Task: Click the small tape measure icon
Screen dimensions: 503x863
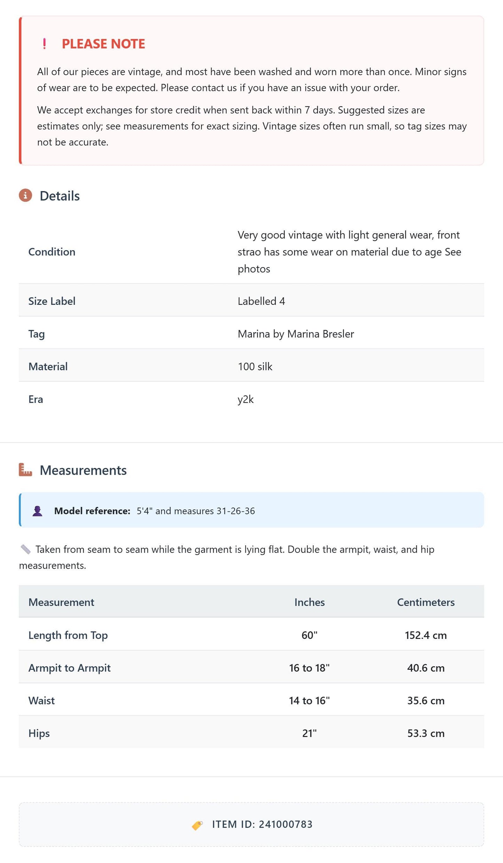Action: pyautogui.click(x=25, y=549)
